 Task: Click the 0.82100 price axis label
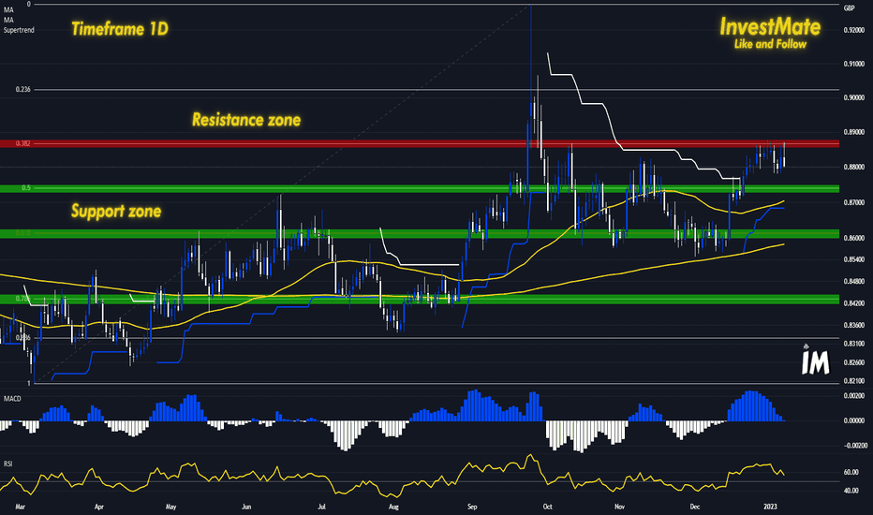pos(854,381)
